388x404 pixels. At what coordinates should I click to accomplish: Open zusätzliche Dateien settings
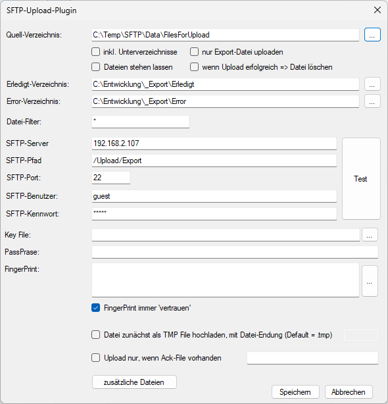[134, 382]
